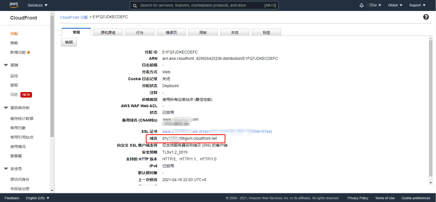Screen dimensions: 436x202
Task: Select the distribution ID E1FQ7JDKECDEFC value
Action: (x=180, y=52)
